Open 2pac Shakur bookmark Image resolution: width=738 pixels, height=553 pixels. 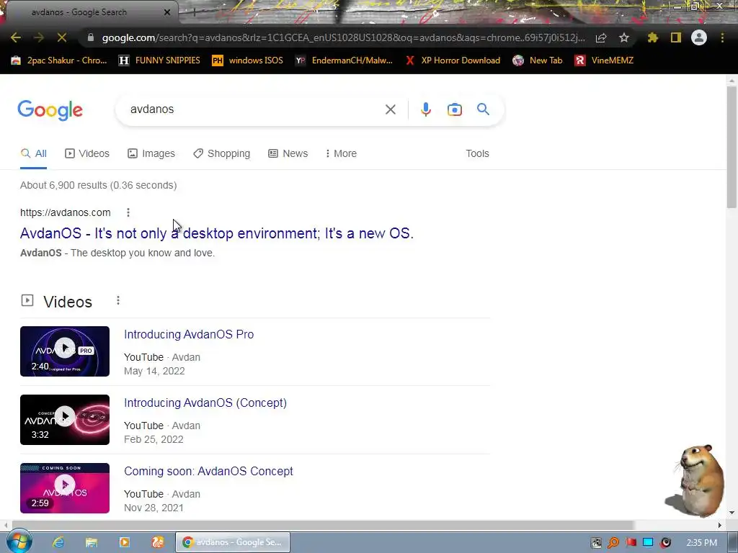coord(59,60)
